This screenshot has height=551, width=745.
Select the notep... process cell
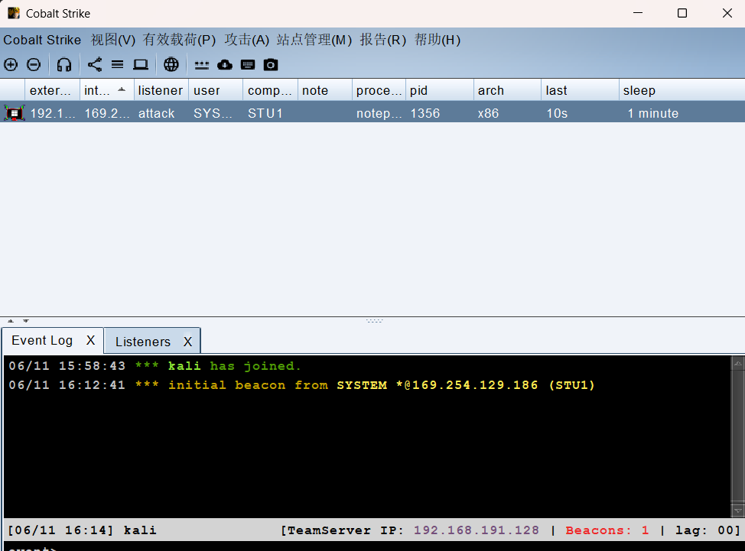[x=379, y=113]
